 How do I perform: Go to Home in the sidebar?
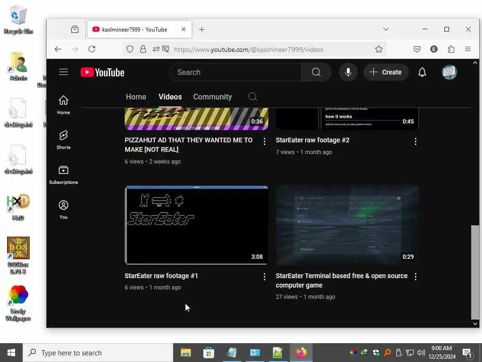pyautogui.click(x=64, y=105)
